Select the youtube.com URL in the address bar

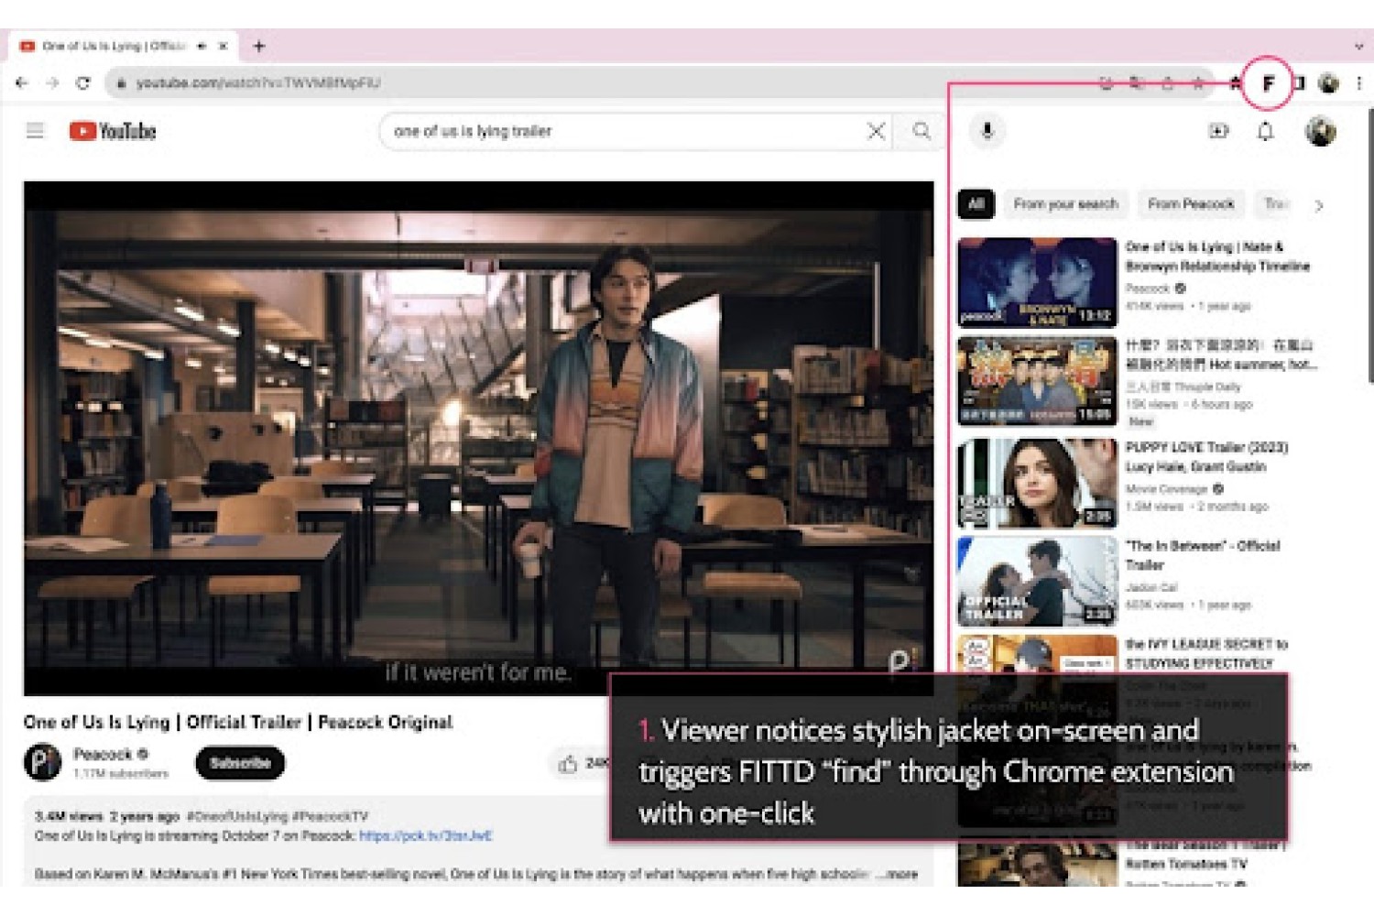click(258, 83)
